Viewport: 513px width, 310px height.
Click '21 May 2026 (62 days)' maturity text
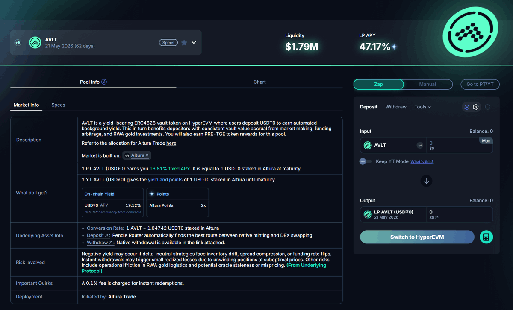point(70,46)
